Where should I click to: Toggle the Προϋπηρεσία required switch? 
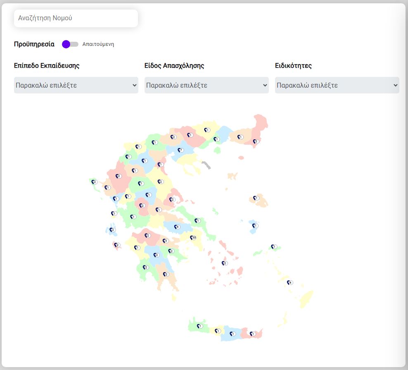[x=70, y=44]
